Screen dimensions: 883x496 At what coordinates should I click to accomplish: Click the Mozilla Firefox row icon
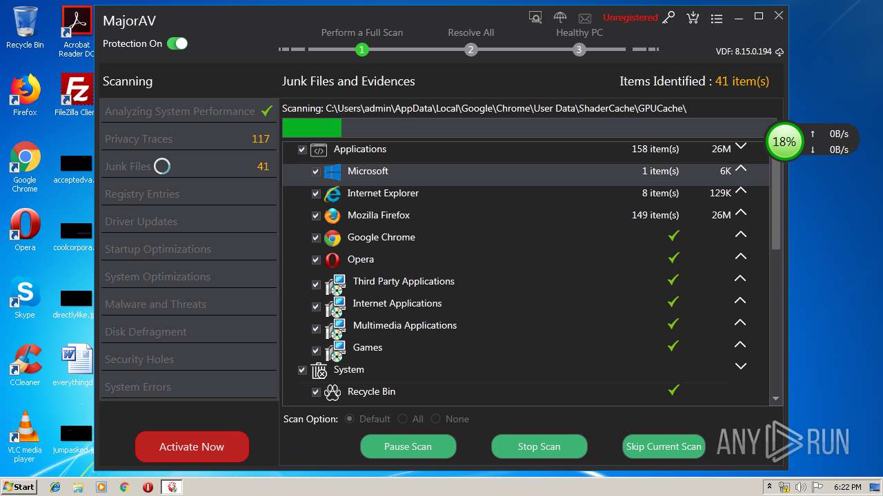coord(333,216)
